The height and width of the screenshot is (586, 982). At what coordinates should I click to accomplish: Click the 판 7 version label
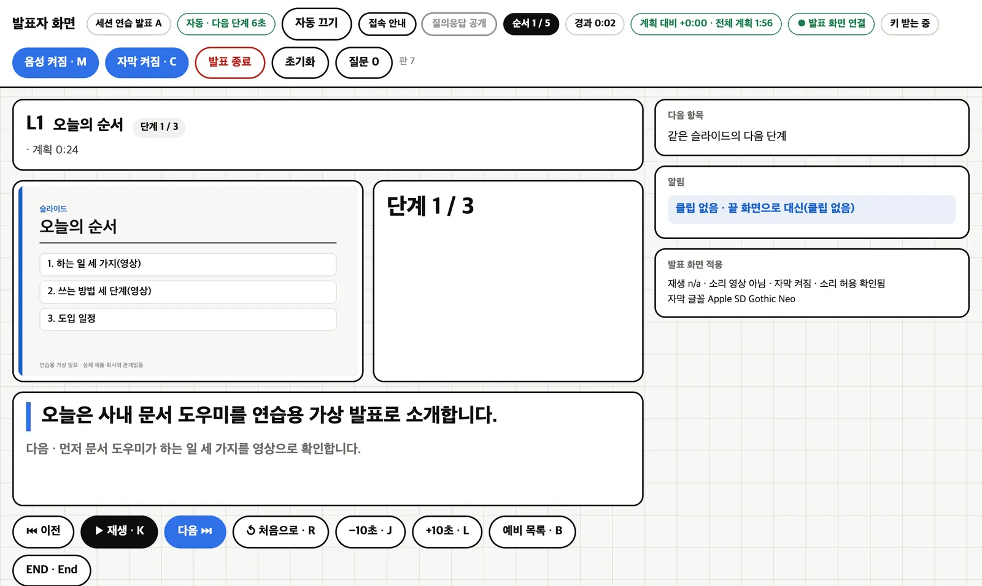coord(407,61)
